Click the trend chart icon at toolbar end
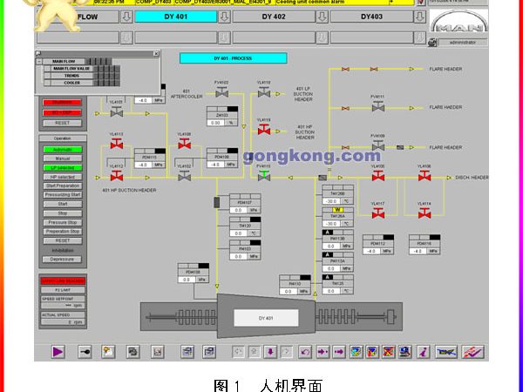This screenshot has width=523, height=392. [472, 352]
